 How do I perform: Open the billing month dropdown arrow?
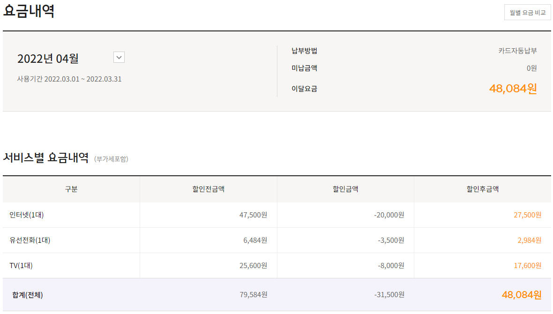[119, 58]
